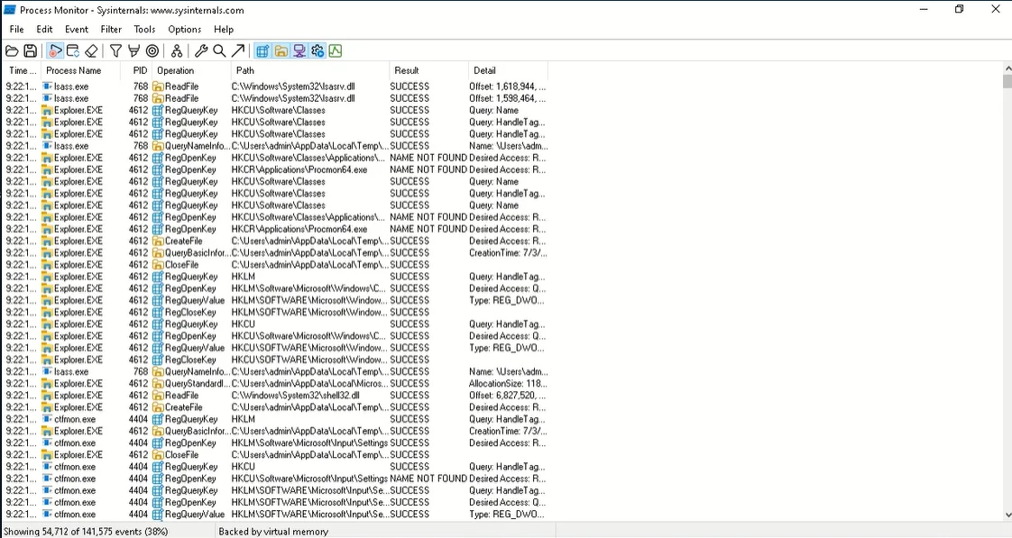Viewport: 1012px width, 538px height.
Task: Toggle Show Profiling Events graph icon
Action: tap(335, 51)
